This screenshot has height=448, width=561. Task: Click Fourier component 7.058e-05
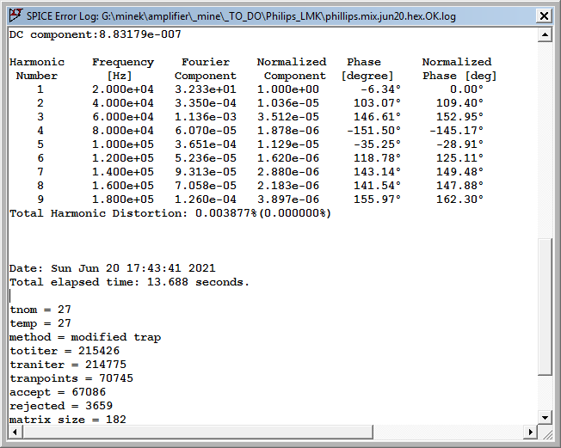(x=206, y=186)
